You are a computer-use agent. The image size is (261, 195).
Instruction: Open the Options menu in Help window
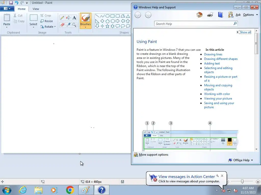[x=250, y=15]
